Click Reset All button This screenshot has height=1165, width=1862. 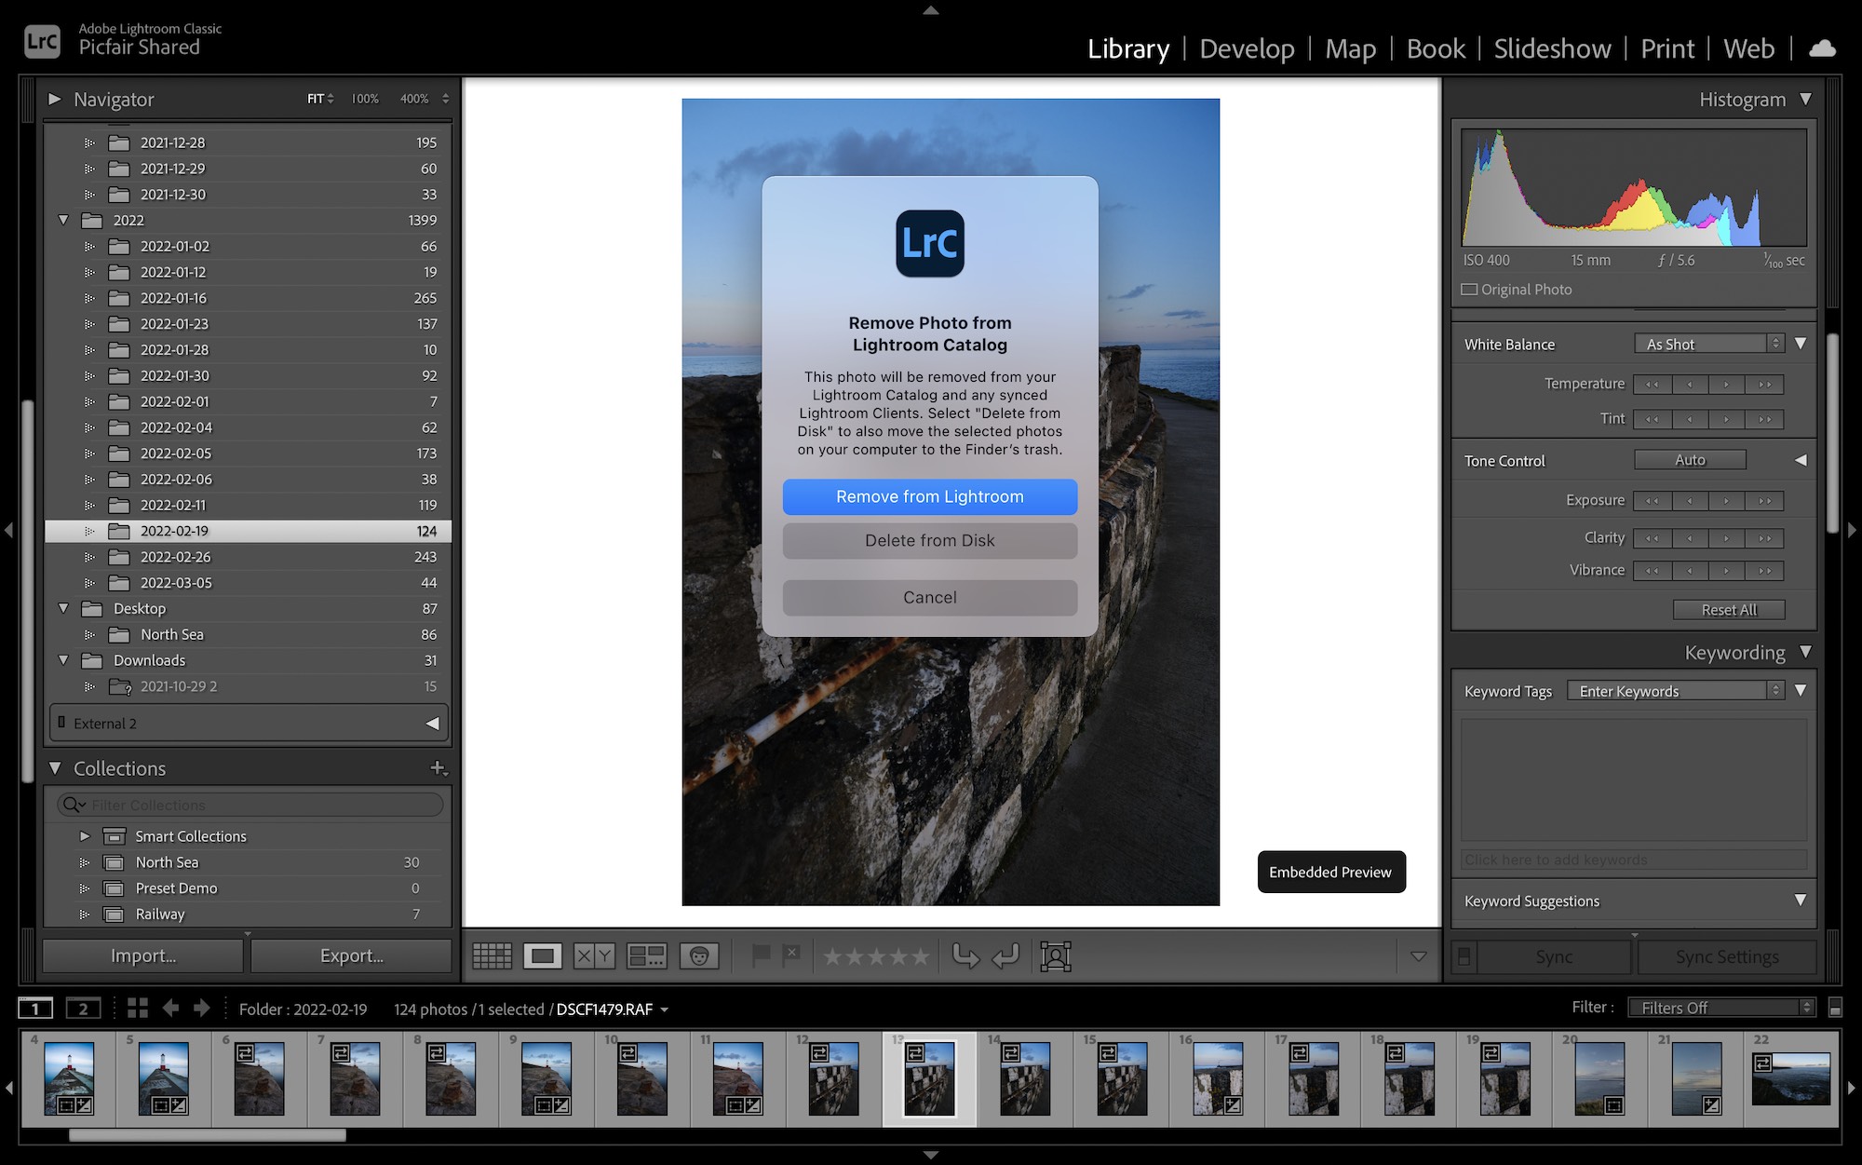click(x=1729, y=610)
